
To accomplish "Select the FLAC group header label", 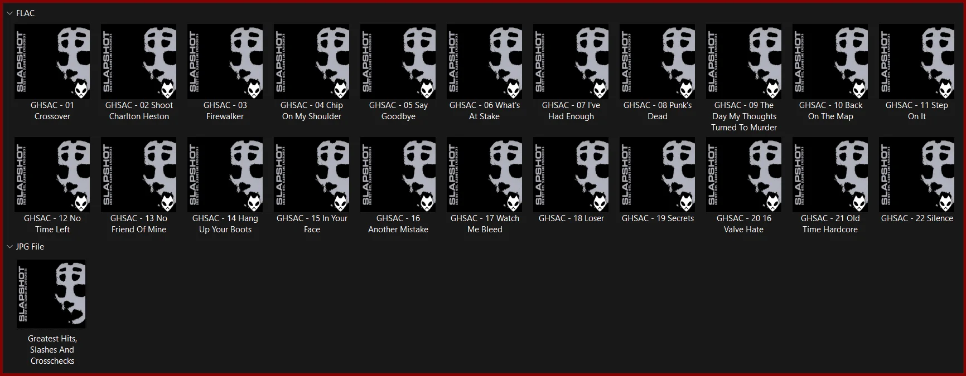I will tap(25, 13).
